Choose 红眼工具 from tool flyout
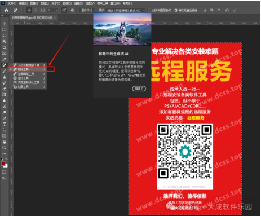 tap(29, 87)
